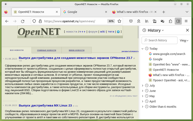Open Firefox application hamburger menu
The height and width of the screenshot is (121, 193).
pyautogui.click(x=187, y=21)
